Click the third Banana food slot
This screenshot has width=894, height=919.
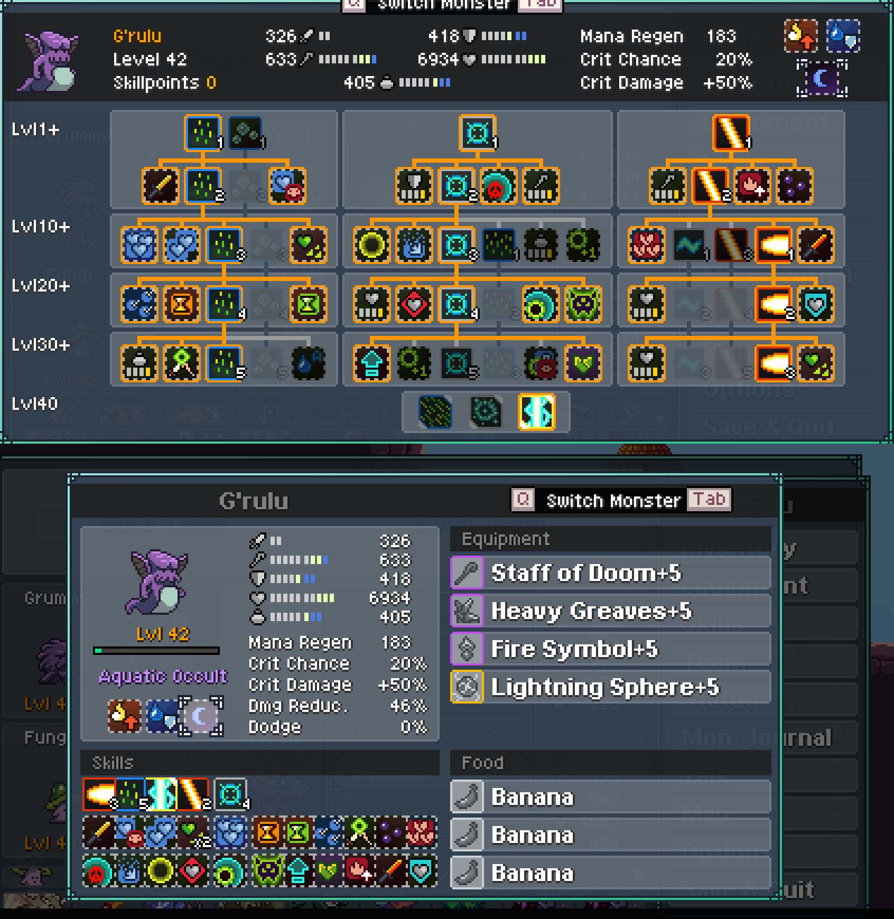click(610, 873)
